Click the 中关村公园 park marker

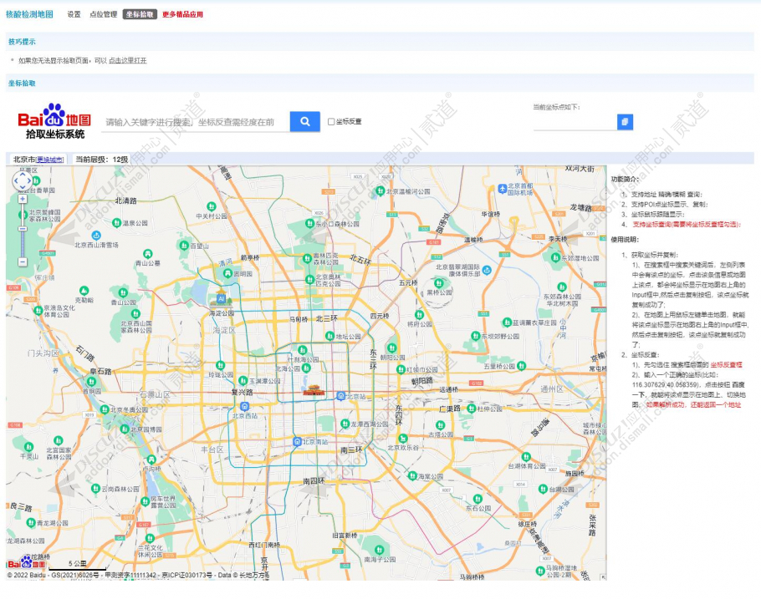click(x=211, y=206)
